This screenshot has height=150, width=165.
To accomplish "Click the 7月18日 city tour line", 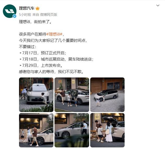I will 57,59.
